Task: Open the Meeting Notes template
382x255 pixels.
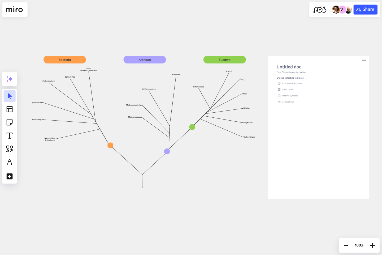Action: [288, 102]
